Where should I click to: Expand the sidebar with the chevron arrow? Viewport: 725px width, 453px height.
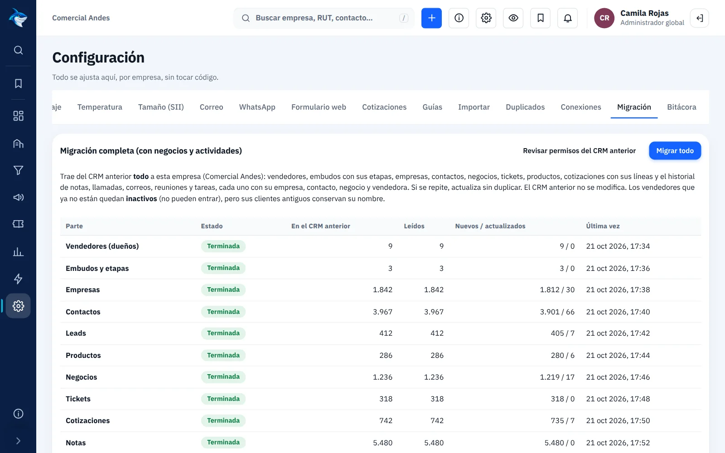point(18,441)
